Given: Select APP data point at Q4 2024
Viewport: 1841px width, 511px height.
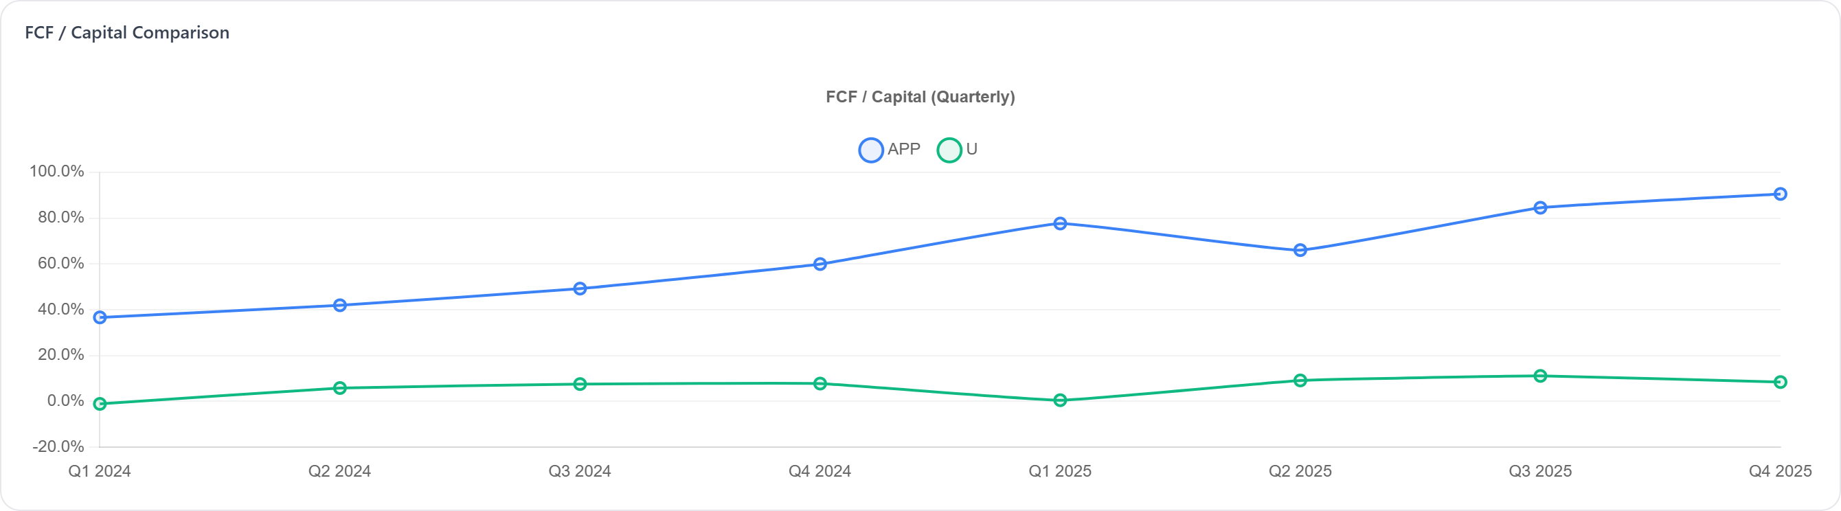Looking at the screenshot, I should pos(820,264).
